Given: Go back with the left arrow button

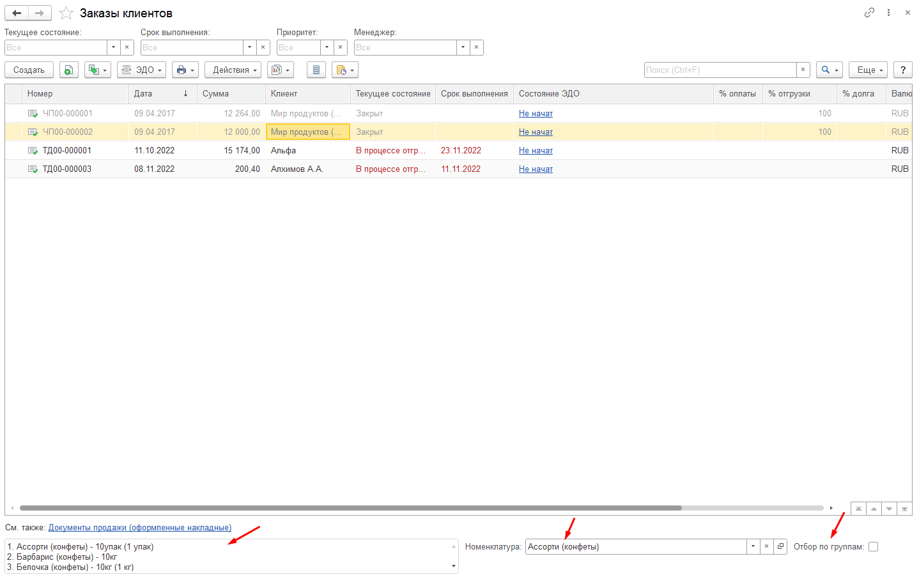Looking at the screenshot, I should [x=17, y=13].
